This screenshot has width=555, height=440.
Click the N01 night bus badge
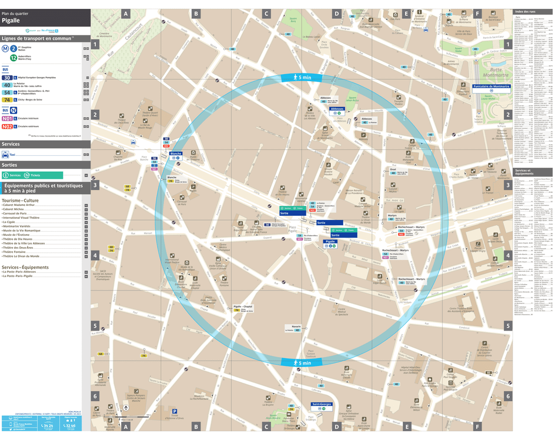pyautogui.click(x=6, y=118)
